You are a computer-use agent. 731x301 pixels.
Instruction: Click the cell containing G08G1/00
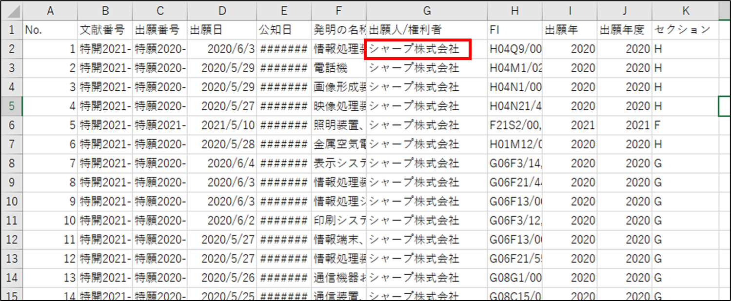(x=514, y=278)
